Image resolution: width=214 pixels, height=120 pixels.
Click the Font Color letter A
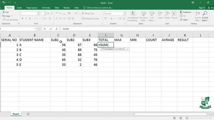50,18
